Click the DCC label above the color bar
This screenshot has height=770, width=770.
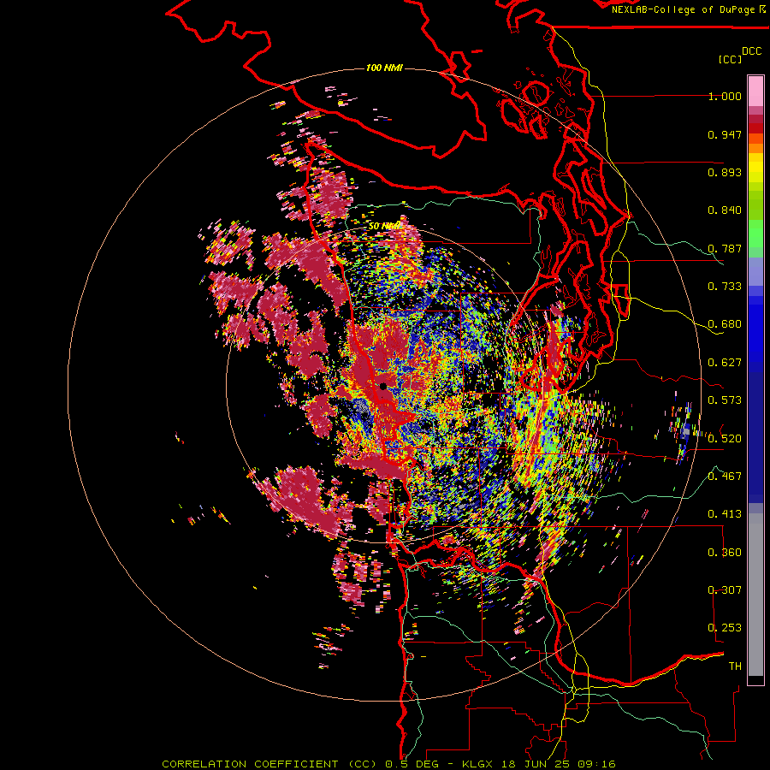point(751,51)
